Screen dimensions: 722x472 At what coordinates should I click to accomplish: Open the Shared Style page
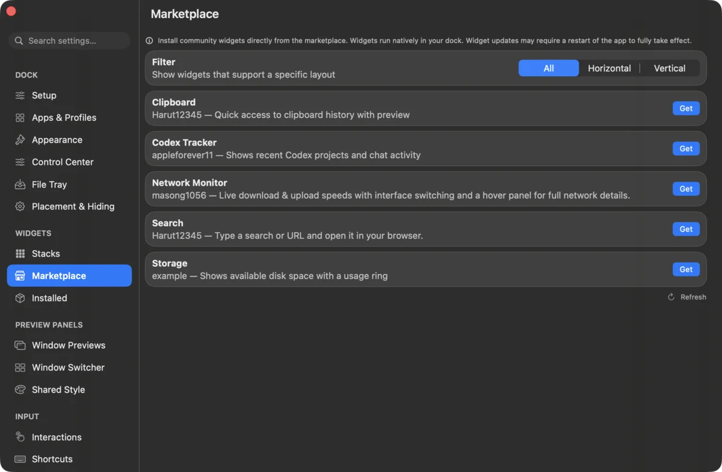click(x=69, y=390)
